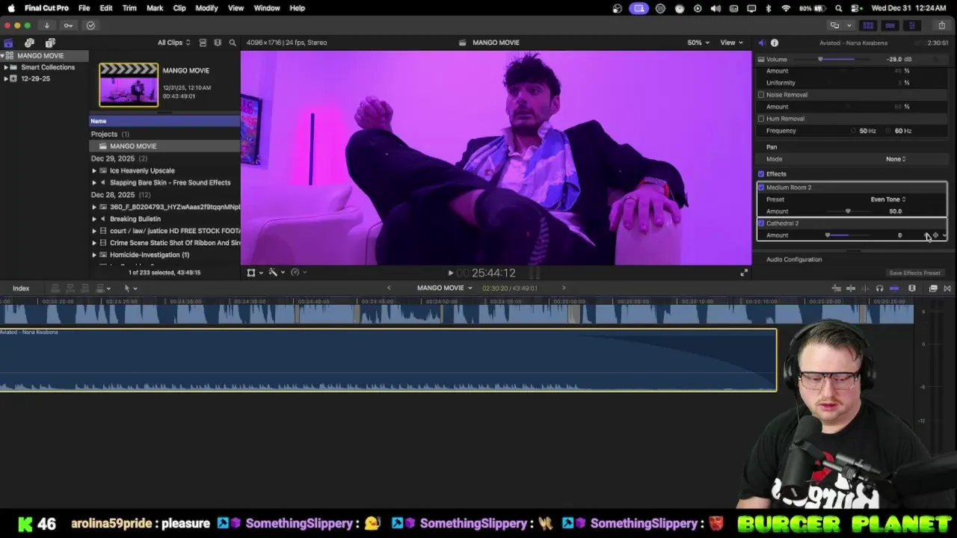The width and height of the screenshot is (957, 538).
Task: Open MANGO MOVIE timeline project dropdown
Action: [x=445, y=288]
